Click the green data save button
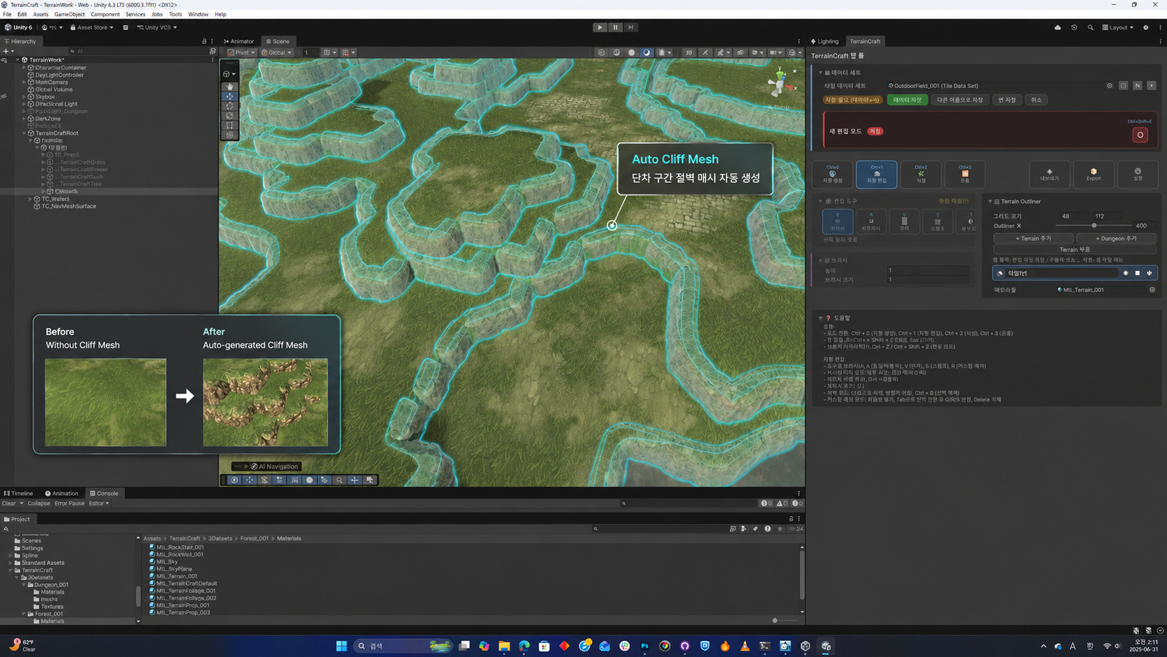The height and width of the screenshot is (657, 1167). (x=907, y=100)
